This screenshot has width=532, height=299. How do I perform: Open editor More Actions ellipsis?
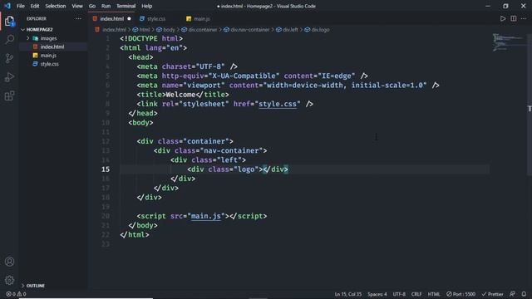point(524,18)
